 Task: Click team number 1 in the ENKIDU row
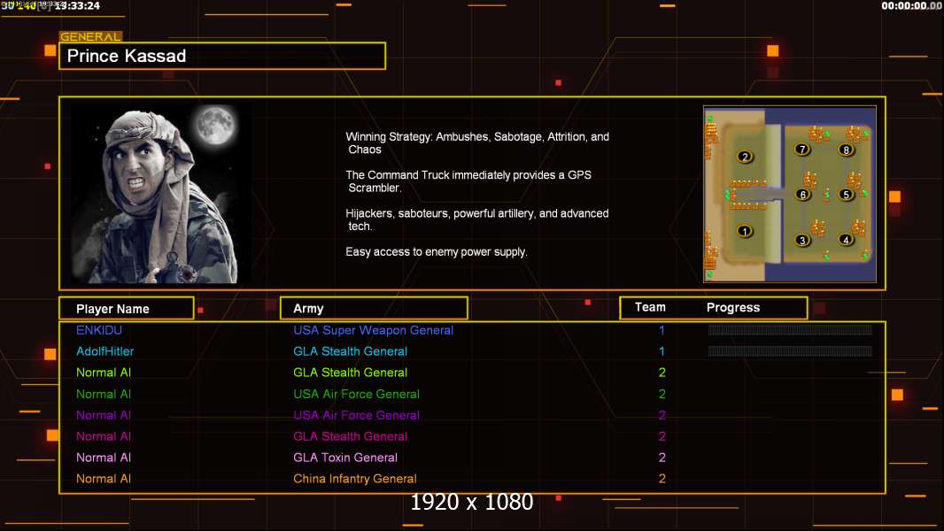[x=662, y=330]
